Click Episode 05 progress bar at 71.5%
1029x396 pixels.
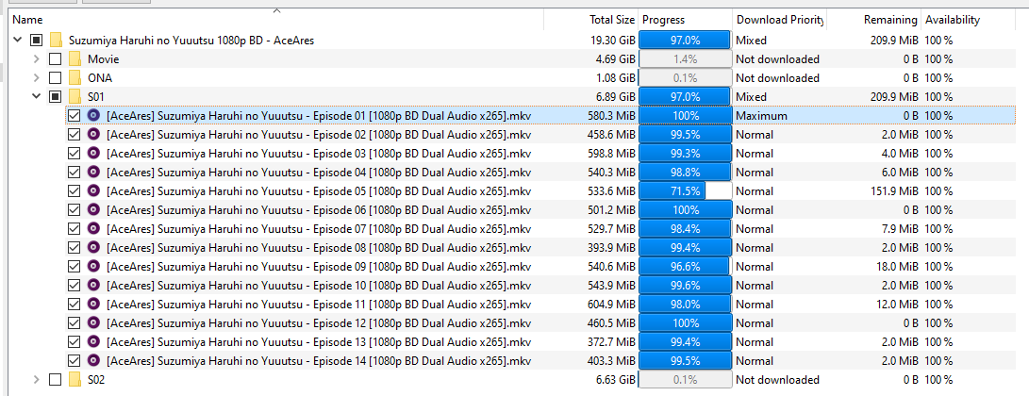[x=685, y=191]
